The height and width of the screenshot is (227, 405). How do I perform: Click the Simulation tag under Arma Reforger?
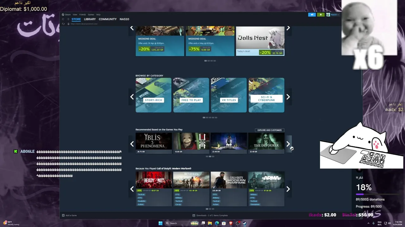255,204
